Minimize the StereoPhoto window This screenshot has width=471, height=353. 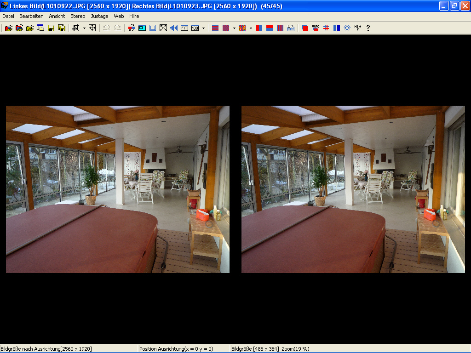coord(444,6)
